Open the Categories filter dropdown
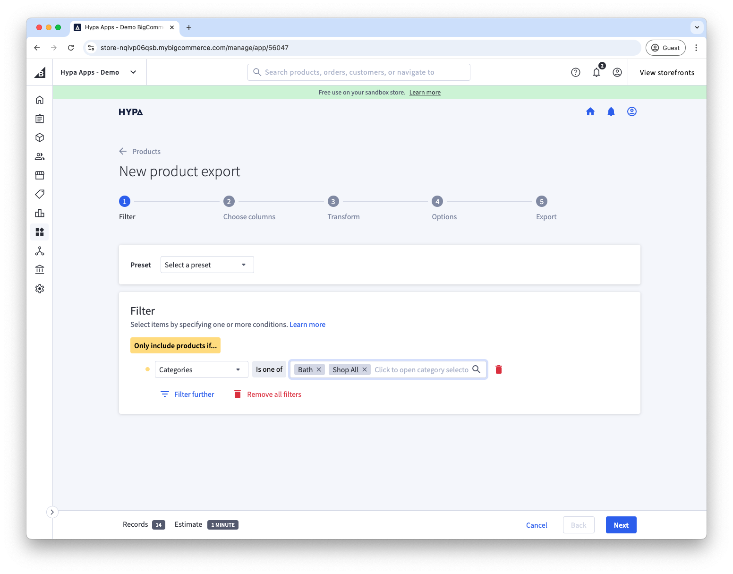The image size is (733, 574). coord(201,369)
